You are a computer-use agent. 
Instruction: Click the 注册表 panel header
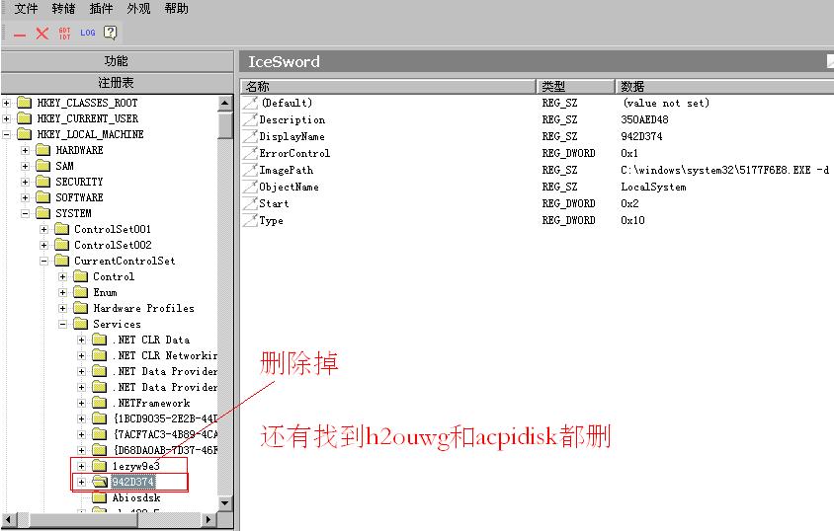[117, 83]
